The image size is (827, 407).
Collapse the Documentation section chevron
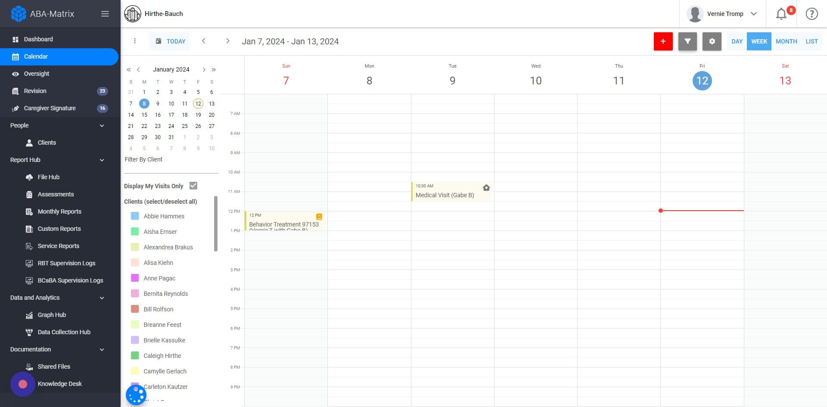point(102,350)
